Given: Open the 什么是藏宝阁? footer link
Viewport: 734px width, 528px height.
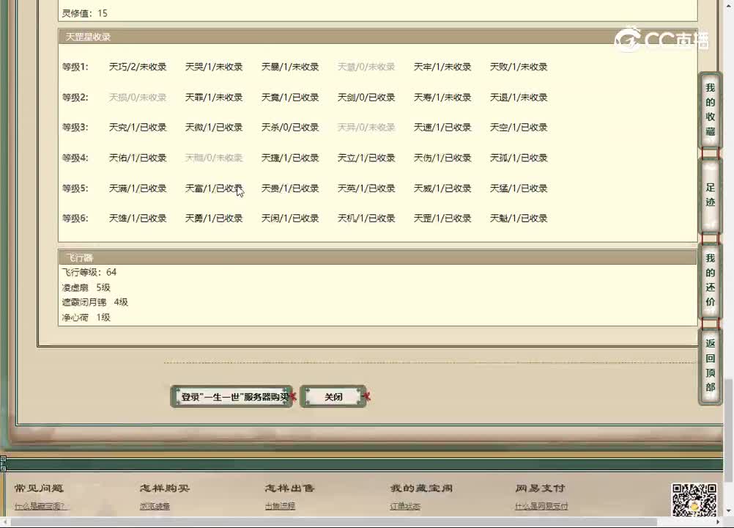Looking at the screenshot, I should (x=40, y=506).
